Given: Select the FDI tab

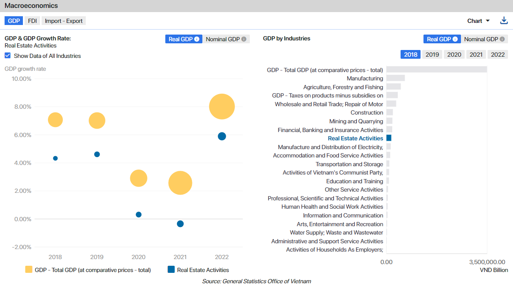Looking at the screenshot, I should 32,21.
